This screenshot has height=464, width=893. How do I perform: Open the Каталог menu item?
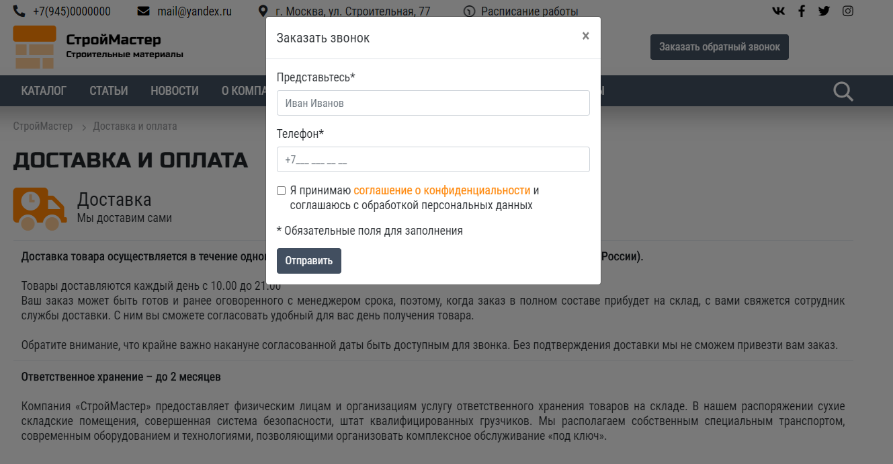coord(44,91)
